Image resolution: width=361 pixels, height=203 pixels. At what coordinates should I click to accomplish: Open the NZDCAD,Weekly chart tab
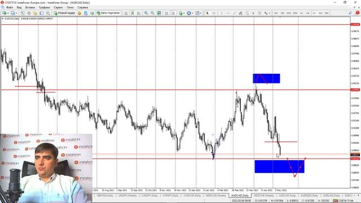tap(215, 196)
